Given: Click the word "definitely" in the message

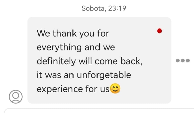Looking at the screenshot, I should 56,61.
